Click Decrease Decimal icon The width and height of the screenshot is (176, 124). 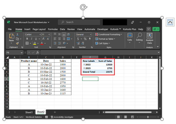(x=83, y=43)
